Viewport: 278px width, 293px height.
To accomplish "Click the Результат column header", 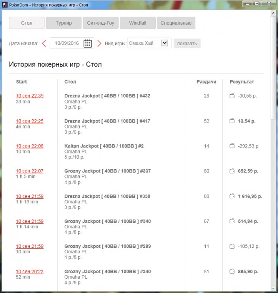I will point(242,82).
